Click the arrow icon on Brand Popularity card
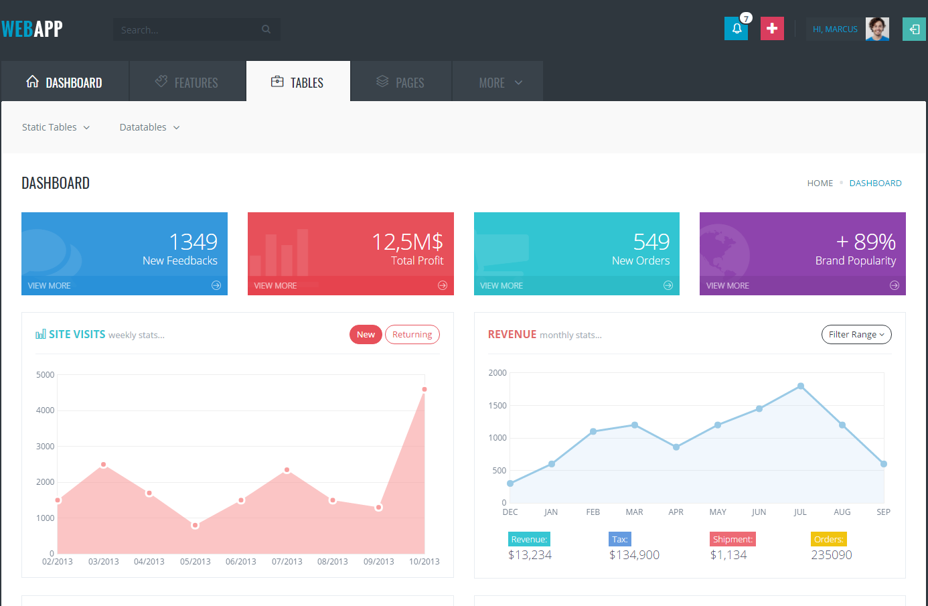 (x=894, y=285)
